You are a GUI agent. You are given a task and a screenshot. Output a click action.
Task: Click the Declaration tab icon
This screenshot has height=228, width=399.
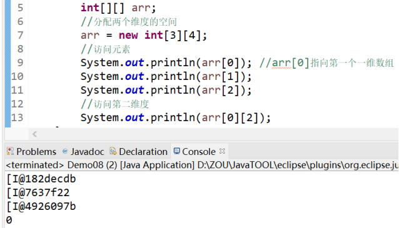[113, 151]
